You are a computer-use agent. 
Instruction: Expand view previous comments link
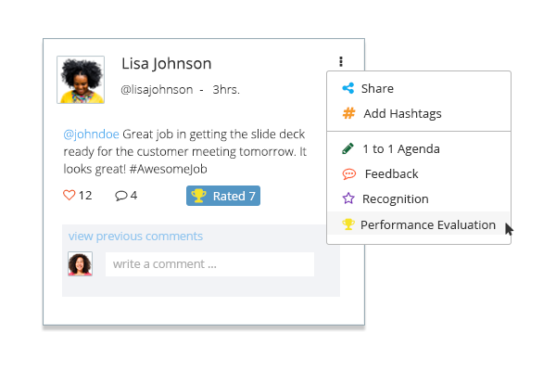pos(135,237)
